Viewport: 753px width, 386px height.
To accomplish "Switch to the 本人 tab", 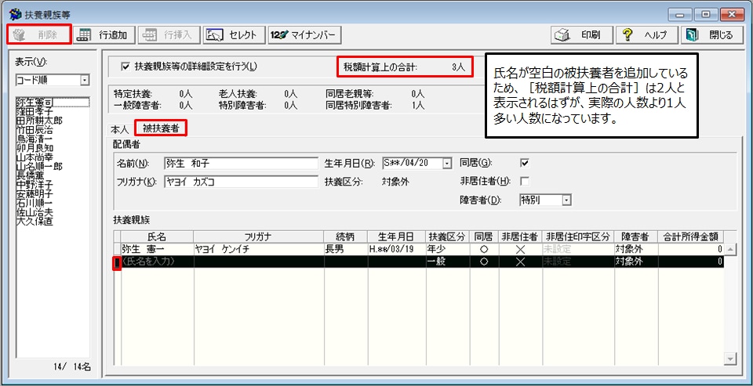I will point(120,128).
